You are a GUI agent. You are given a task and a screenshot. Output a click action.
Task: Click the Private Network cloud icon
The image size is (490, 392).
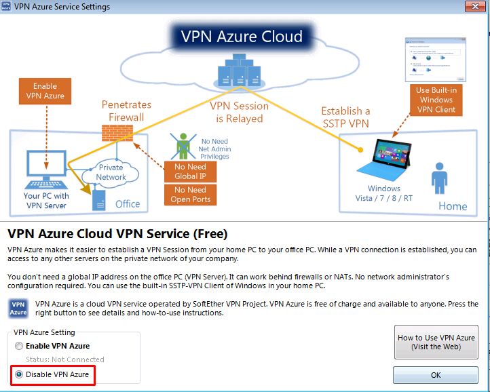[x=111, y=172]
